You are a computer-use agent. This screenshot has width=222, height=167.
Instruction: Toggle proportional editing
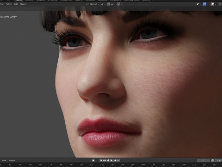[x=118, y=4]
